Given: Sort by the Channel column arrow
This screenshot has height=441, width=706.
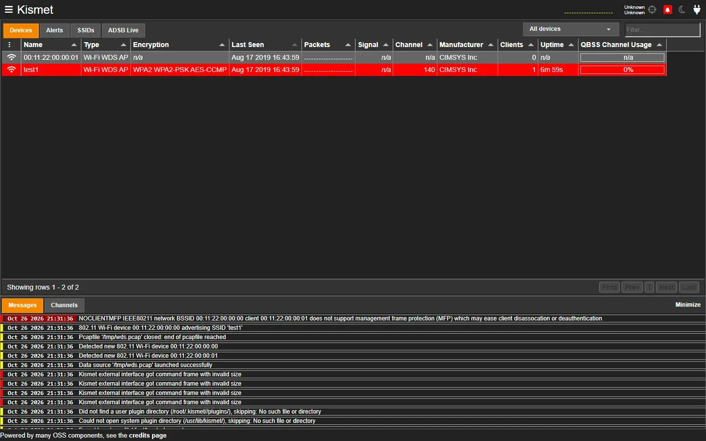Looking at the screenshot, I should tap(430, 45).
